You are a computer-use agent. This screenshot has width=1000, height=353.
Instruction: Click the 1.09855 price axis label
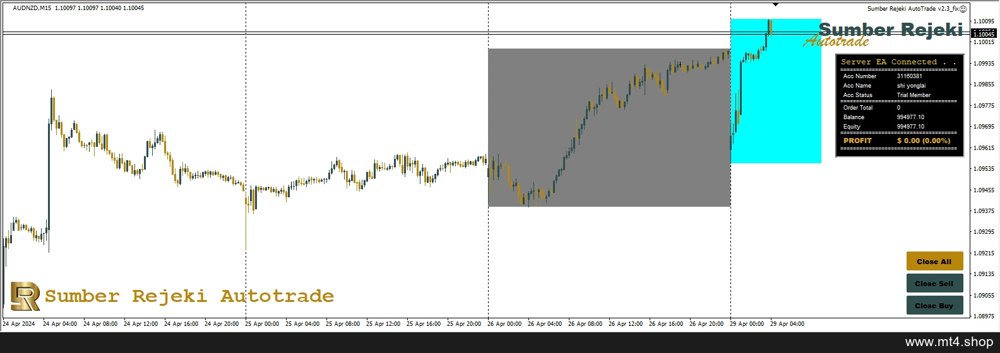984,84
